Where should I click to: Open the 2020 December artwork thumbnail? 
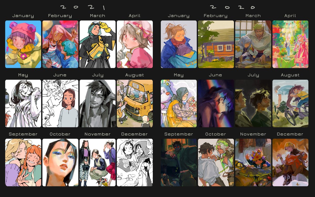pos(290,162)
